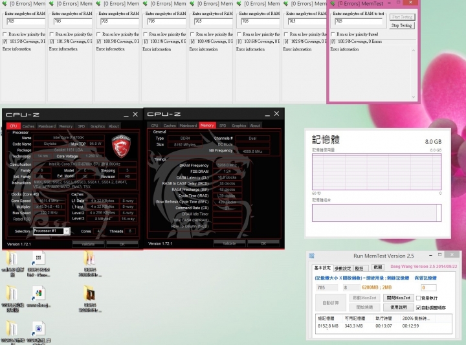
Task: Click Validate in the right CPU-Z Memory window
Action: click(229, 243)
